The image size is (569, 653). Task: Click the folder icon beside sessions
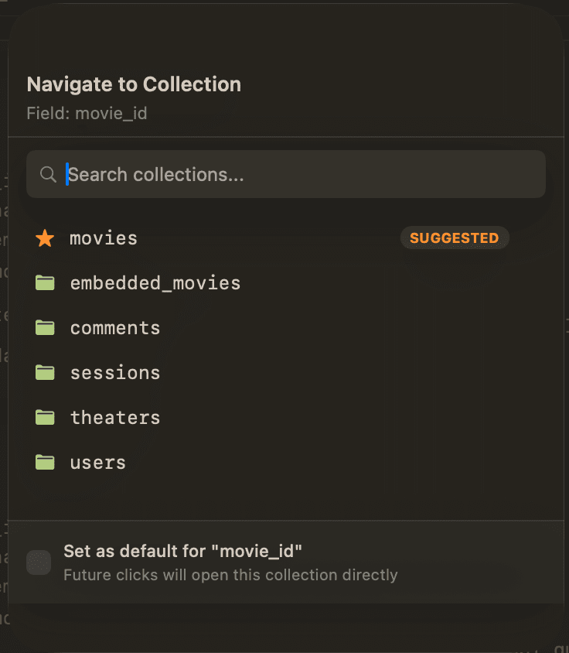coord(45,372)
